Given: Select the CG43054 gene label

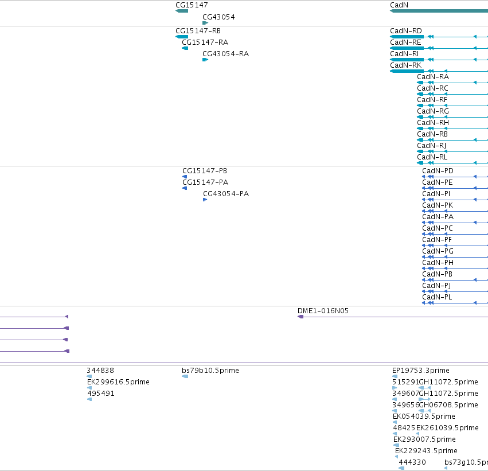Looking at the screenshot, I should 218,17.
